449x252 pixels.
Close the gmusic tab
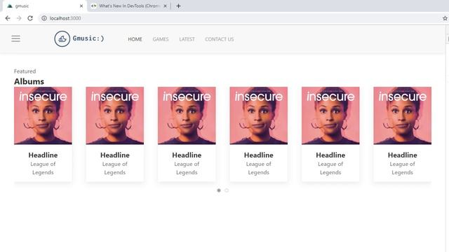[81, 6]
